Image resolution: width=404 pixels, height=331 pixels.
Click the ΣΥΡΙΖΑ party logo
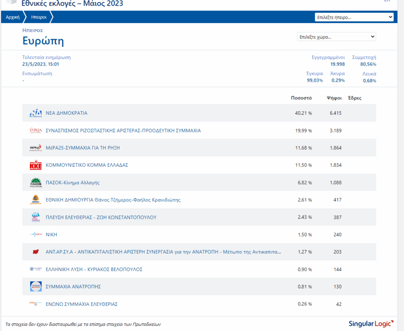click(35, 130)
